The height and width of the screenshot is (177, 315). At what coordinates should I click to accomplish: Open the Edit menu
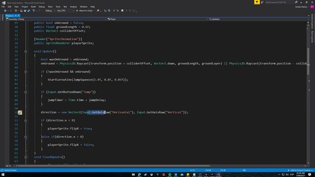tap(9, 6)
